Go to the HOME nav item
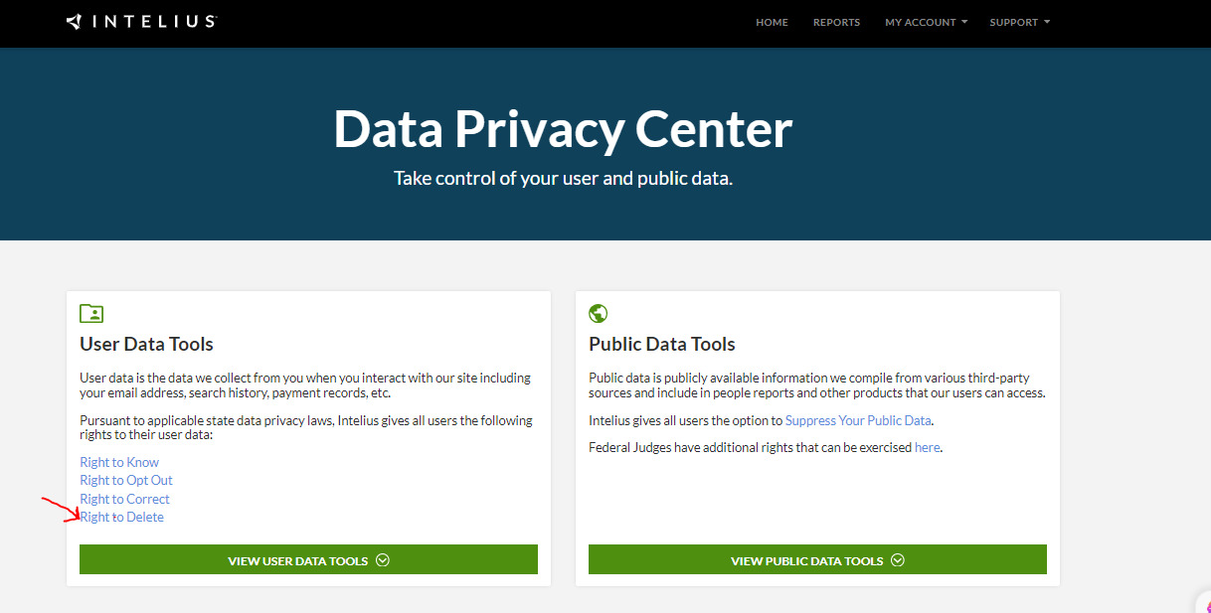This screenshot has height=613, width=1211. [x=772, y=22]
